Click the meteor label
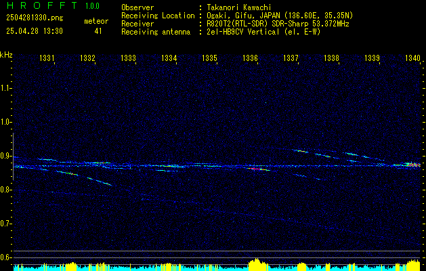Screen dimensions: 426x271 tap(96, 21)
